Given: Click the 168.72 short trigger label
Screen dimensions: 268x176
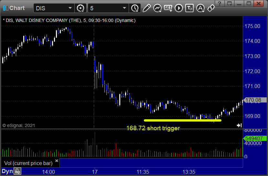Looking at the screenshot, I should click(153, 128).
